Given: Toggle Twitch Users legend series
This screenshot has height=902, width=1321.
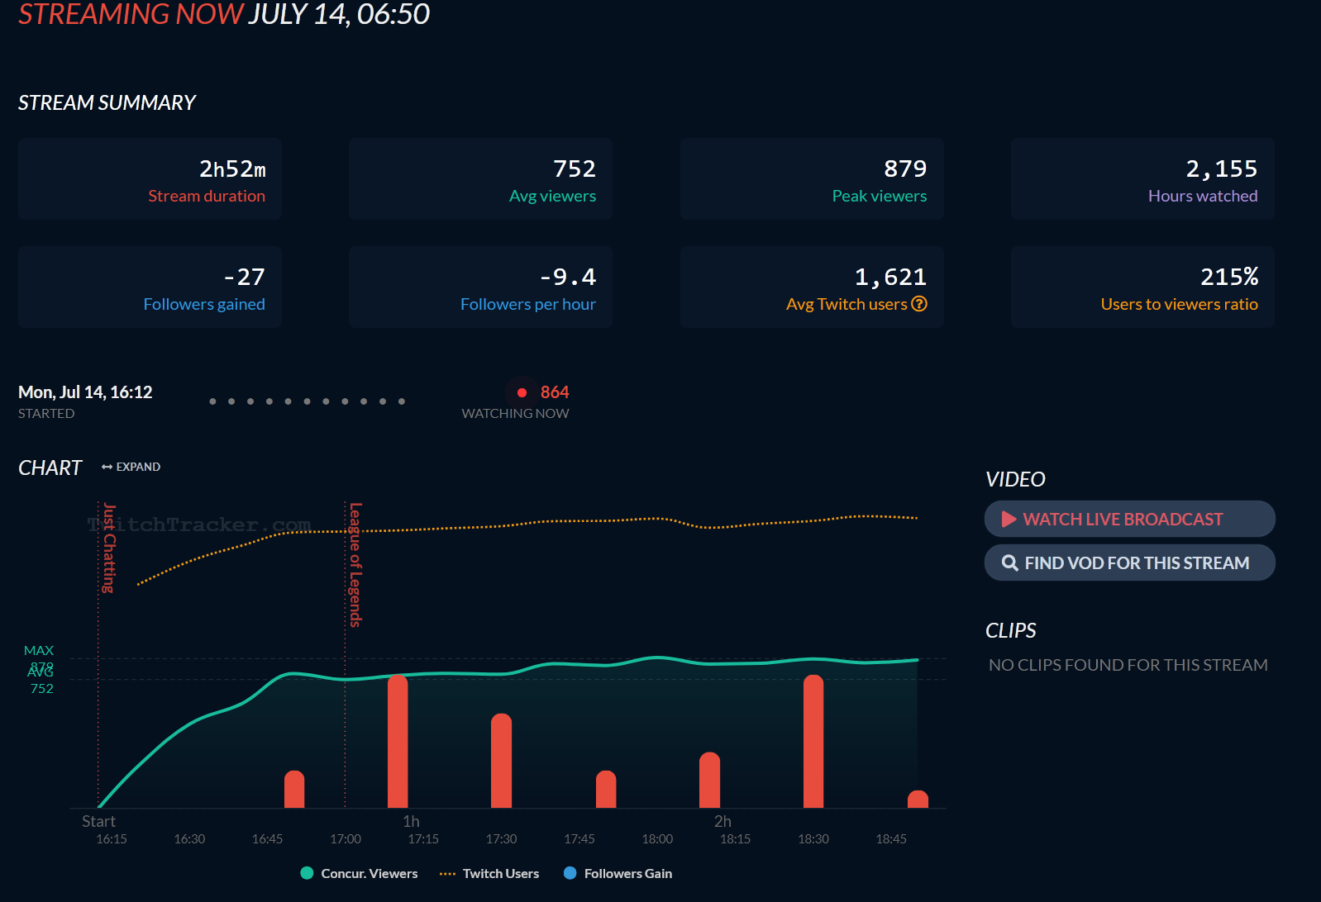Looking at the screenshot, I should [x=489, y=873].
